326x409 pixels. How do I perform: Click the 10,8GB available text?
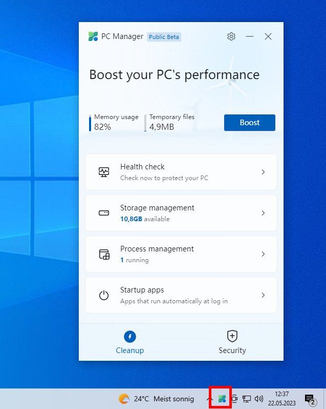pos(145,219)
